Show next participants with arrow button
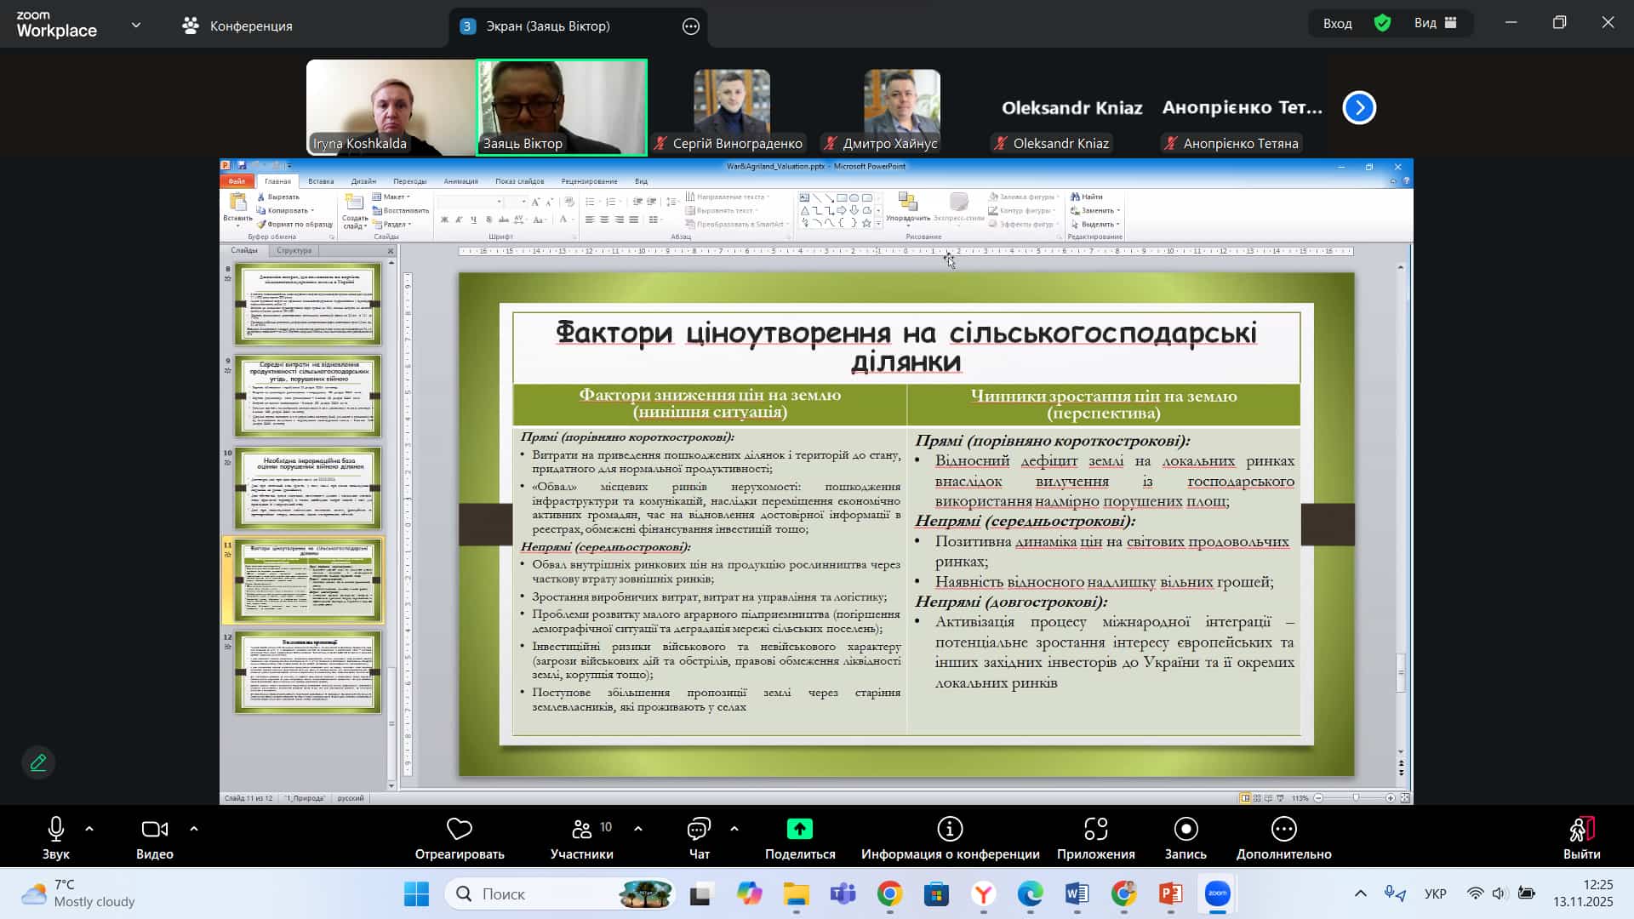Image resolution: width=1634 pixels, height=919 pixels. coord(1359,107)
